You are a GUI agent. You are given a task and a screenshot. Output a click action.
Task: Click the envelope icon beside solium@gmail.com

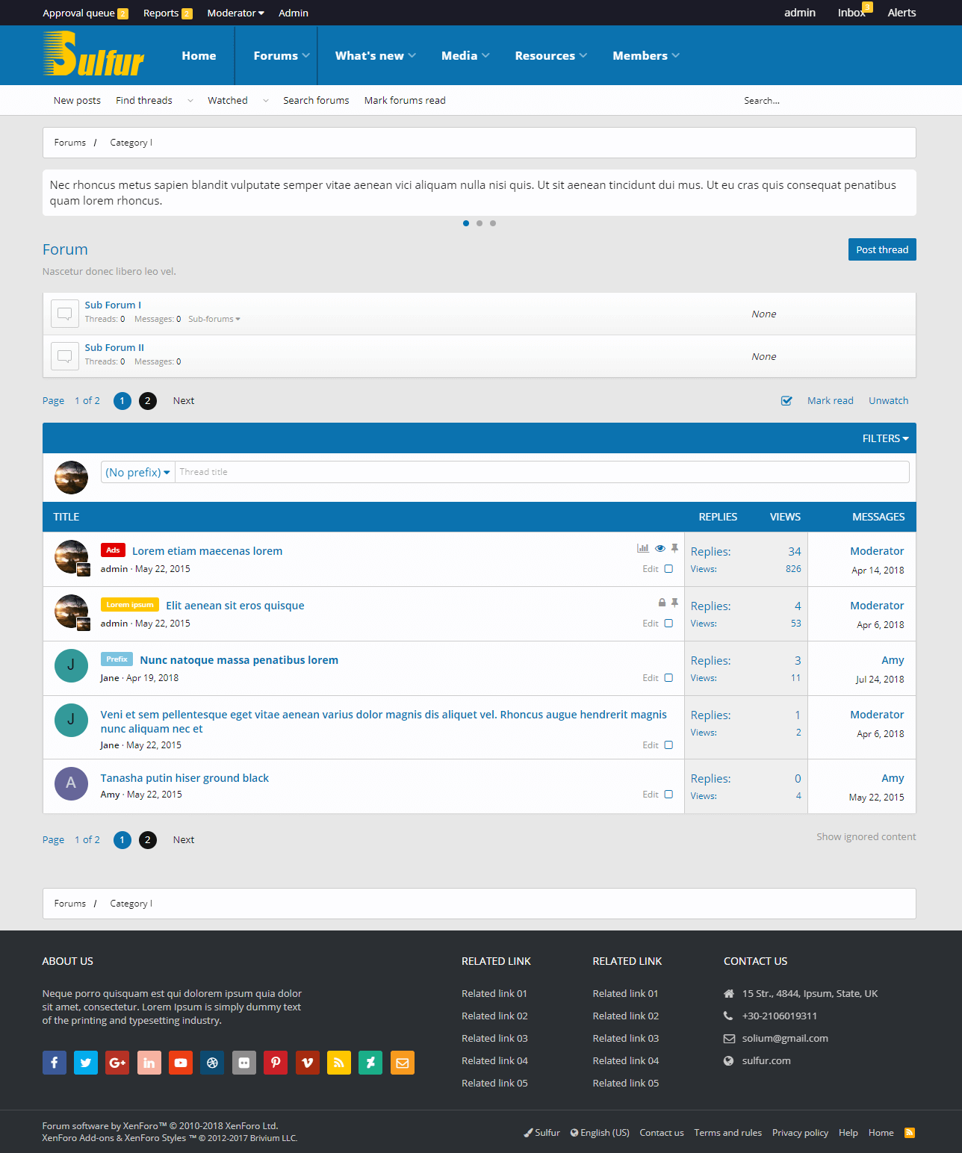pos(729,1039)
